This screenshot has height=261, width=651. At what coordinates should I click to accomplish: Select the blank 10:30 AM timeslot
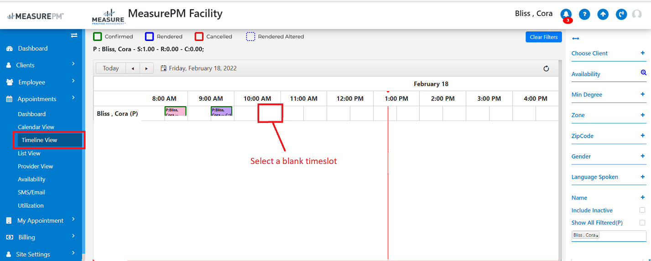[270, 113]
